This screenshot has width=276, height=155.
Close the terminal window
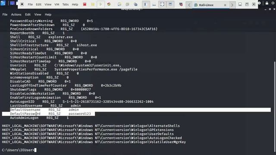(274, 9)
